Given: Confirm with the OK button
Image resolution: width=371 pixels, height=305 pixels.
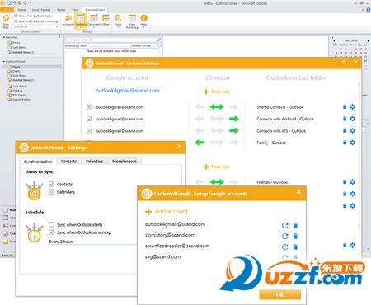Looking at the screenshot, I should (279, 294).
